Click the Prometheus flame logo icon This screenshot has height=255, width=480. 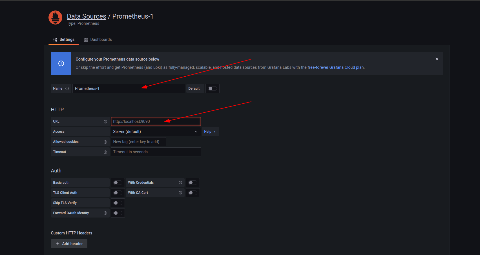pyautogui.click(x=55, y=18)
